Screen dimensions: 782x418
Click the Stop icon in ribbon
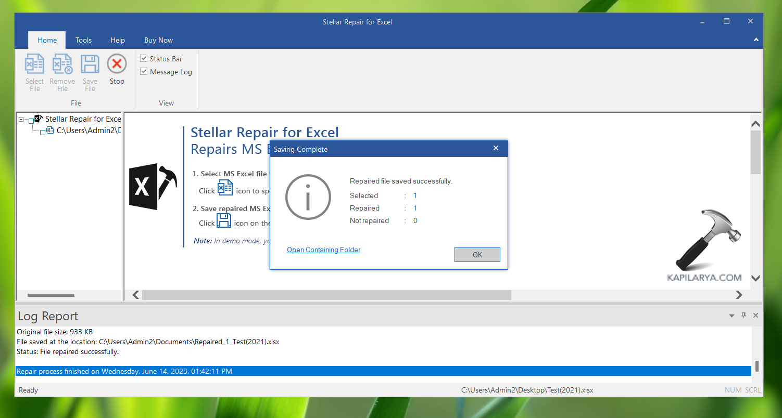117,64
